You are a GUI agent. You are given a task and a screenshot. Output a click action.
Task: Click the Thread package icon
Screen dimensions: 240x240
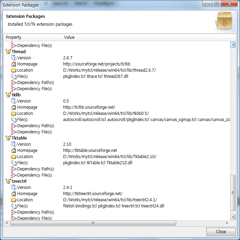tap(8, 51)
